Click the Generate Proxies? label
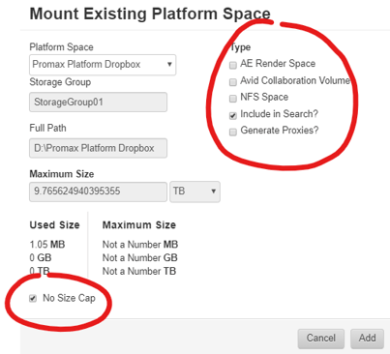The image size is (390, 354). pos(280,131)
